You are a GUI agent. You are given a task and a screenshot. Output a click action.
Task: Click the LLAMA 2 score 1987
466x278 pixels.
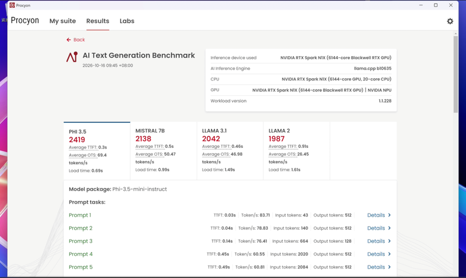pyautogui.click(x=277, y=139)
